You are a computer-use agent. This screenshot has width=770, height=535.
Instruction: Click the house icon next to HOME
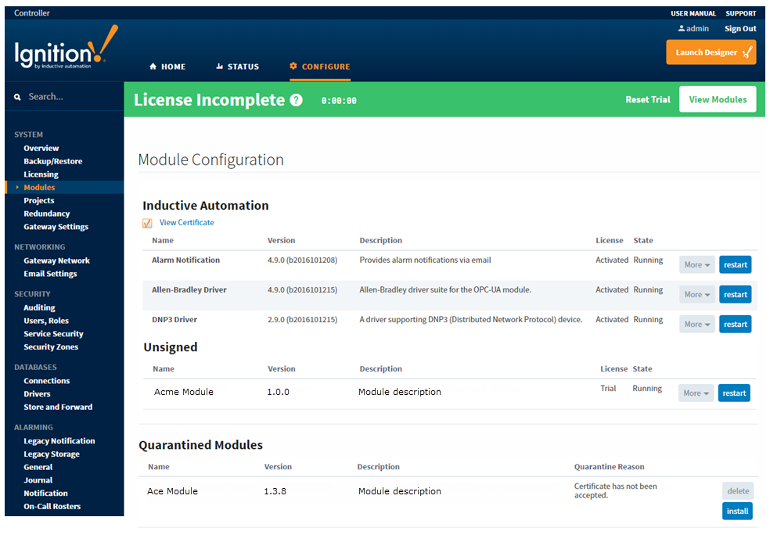[x=153, y=66]
